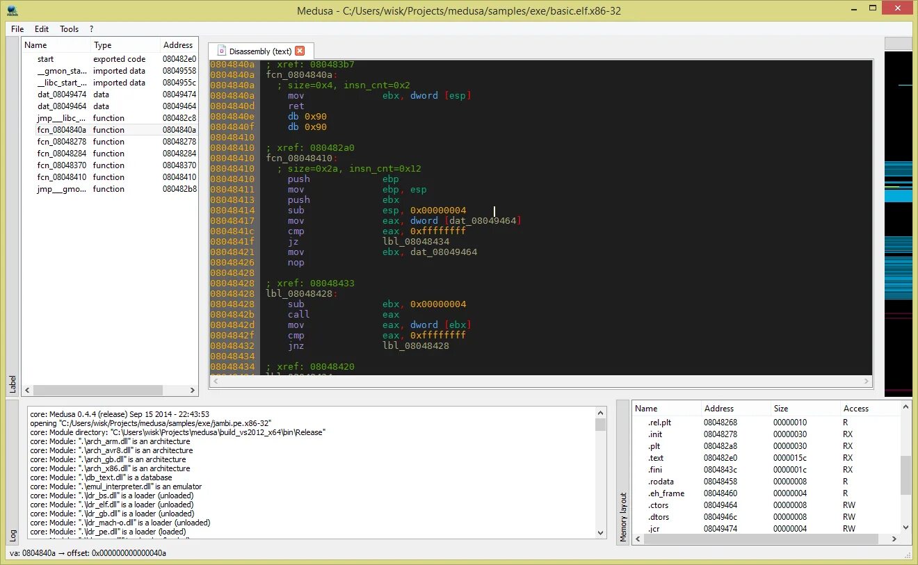Image resolution: width=918 pixels, height=565 pixels.
Task: Click the ret instruction line
Action: [x=296, y=106]
